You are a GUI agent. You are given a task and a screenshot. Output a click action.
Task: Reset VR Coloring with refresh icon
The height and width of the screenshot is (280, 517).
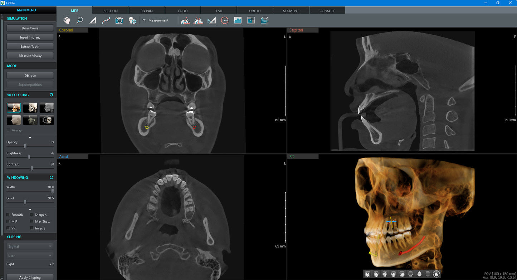(x=51, y=95)
